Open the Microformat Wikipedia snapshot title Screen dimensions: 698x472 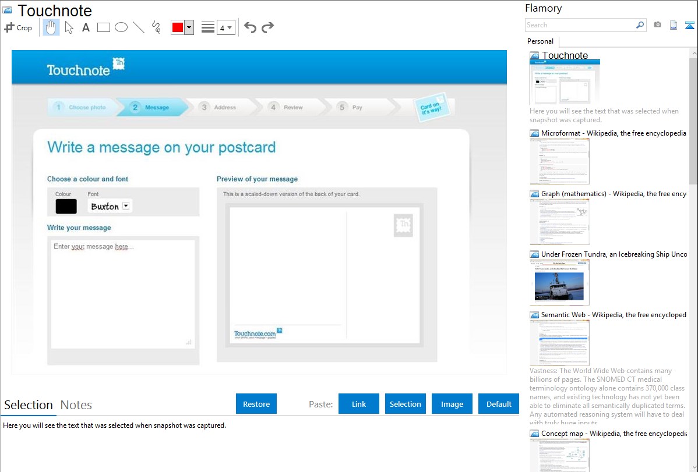coord(614,133)
